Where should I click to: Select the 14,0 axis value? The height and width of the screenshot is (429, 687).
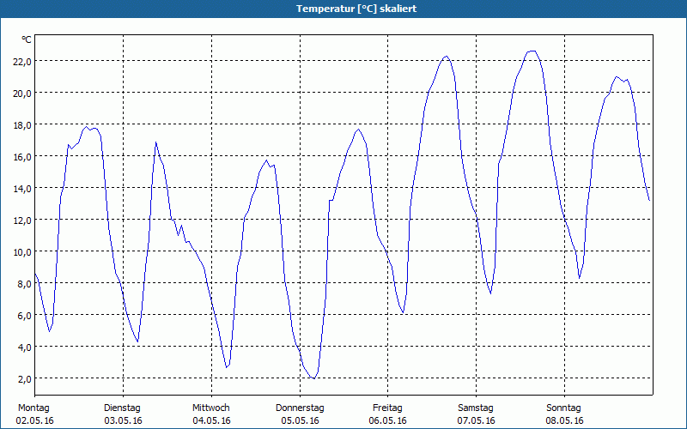point(22,189)
